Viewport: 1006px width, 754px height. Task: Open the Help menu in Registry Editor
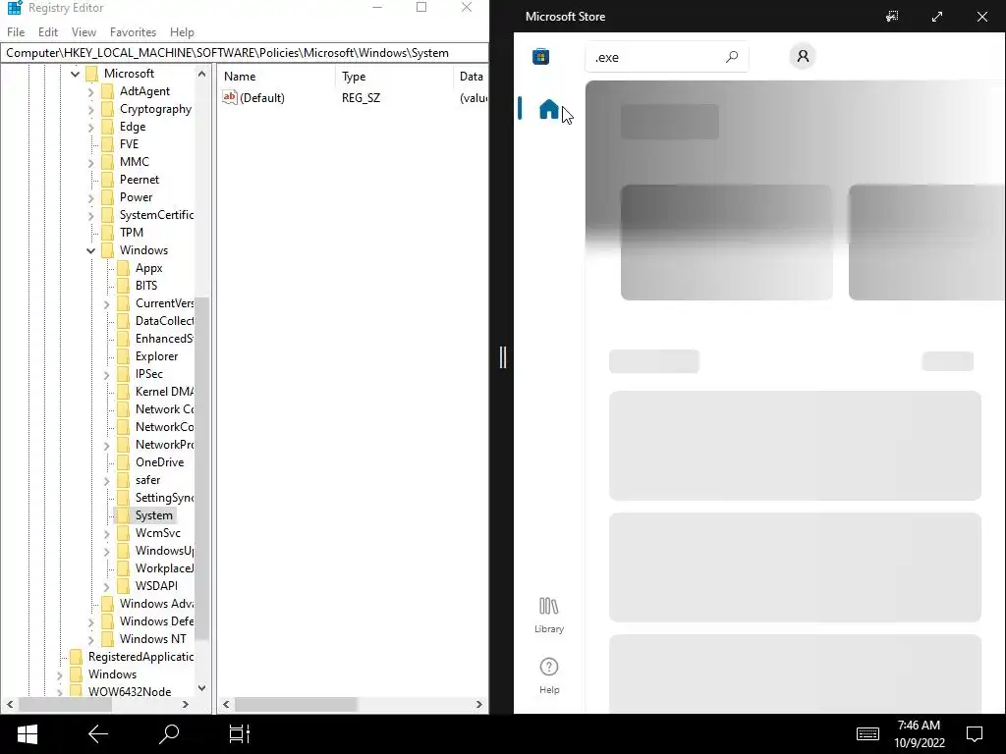(182, 32)
